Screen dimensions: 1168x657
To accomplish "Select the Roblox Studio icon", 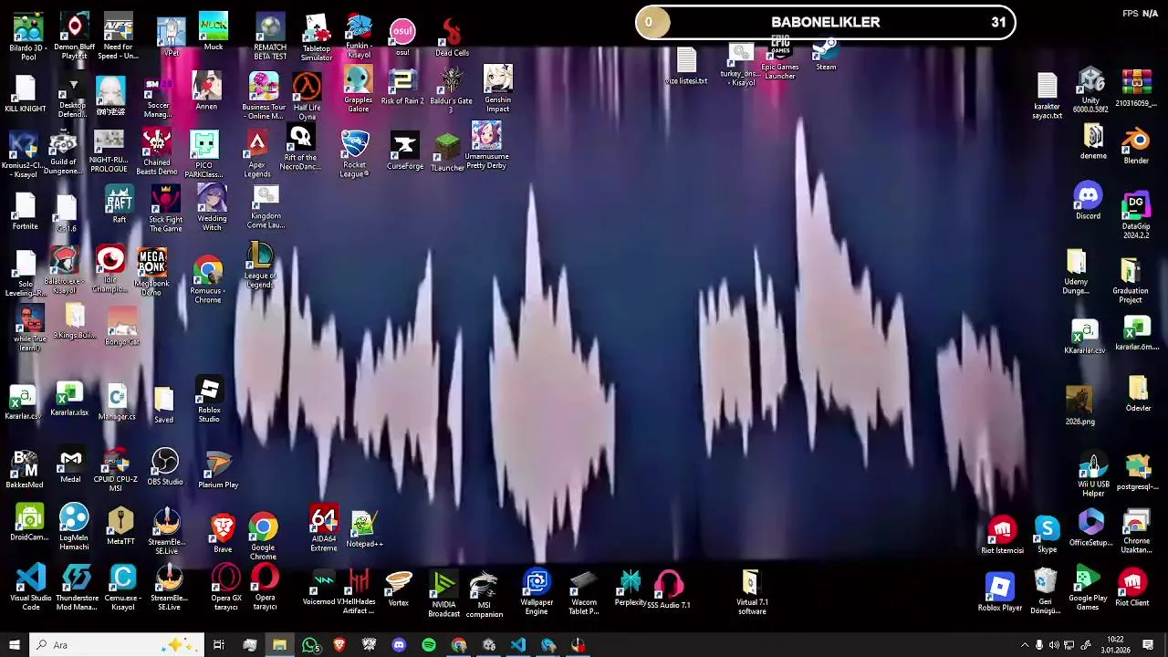I will pos(209,401).
